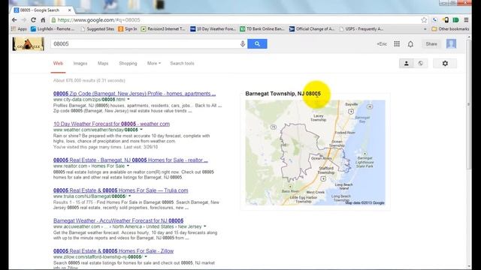Open Trulia.com 08005 Homes For Sale result
Screen dimensions: 481x270
[120, 190]
